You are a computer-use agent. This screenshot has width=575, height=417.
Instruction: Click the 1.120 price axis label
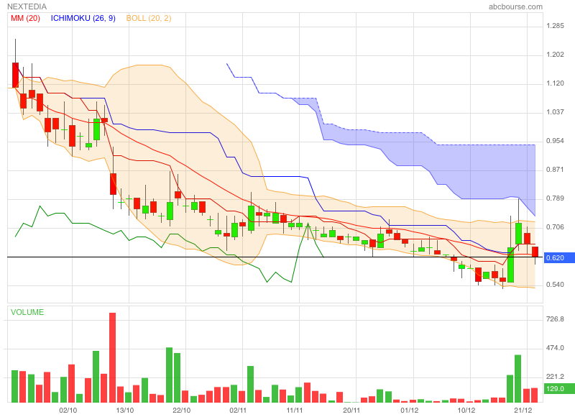tap(555, 83)
